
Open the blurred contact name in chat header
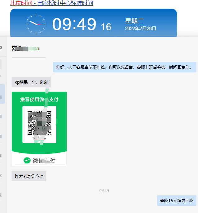point(20,49)
